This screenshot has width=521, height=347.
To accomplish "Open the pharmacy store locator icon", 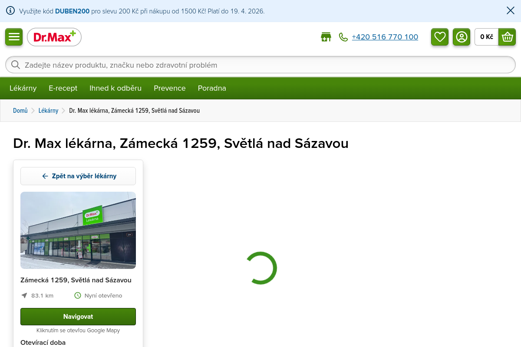I will pyautogui.click(x=326, y=37).
